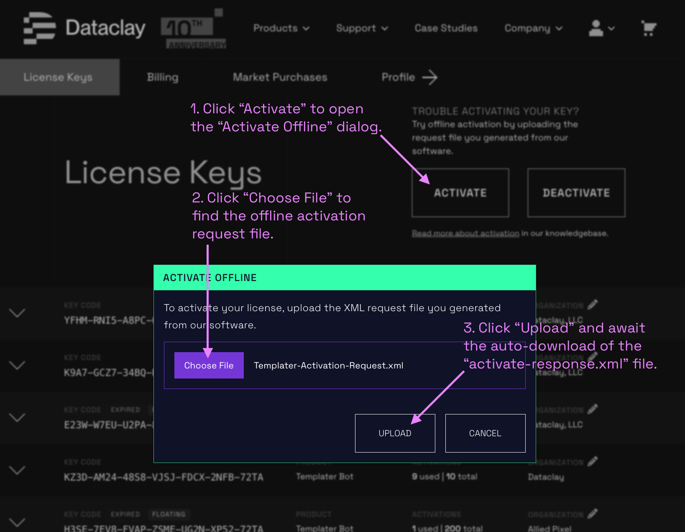Expand the K9A7-GCZ7 license key row

17,365
